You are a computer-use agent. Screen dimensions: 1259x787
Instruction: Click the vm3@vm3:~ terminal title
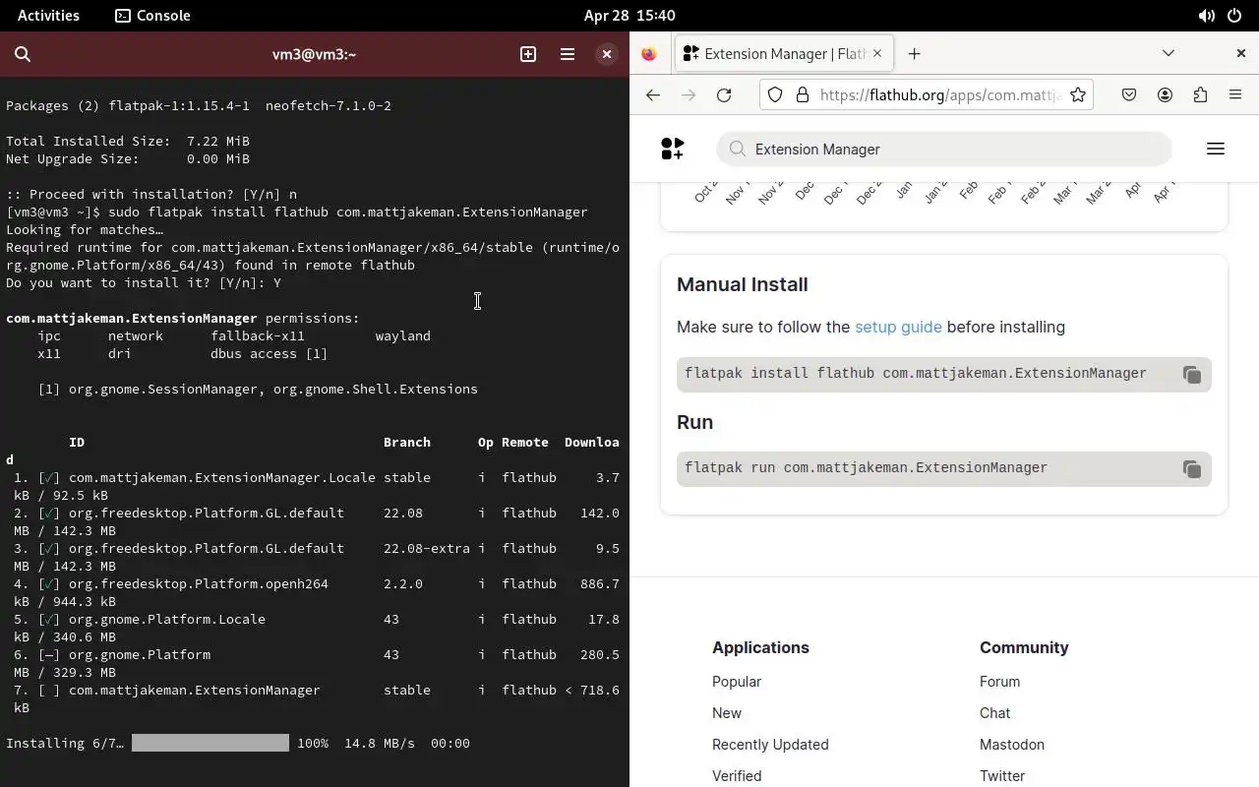click(x=314, y=54)
